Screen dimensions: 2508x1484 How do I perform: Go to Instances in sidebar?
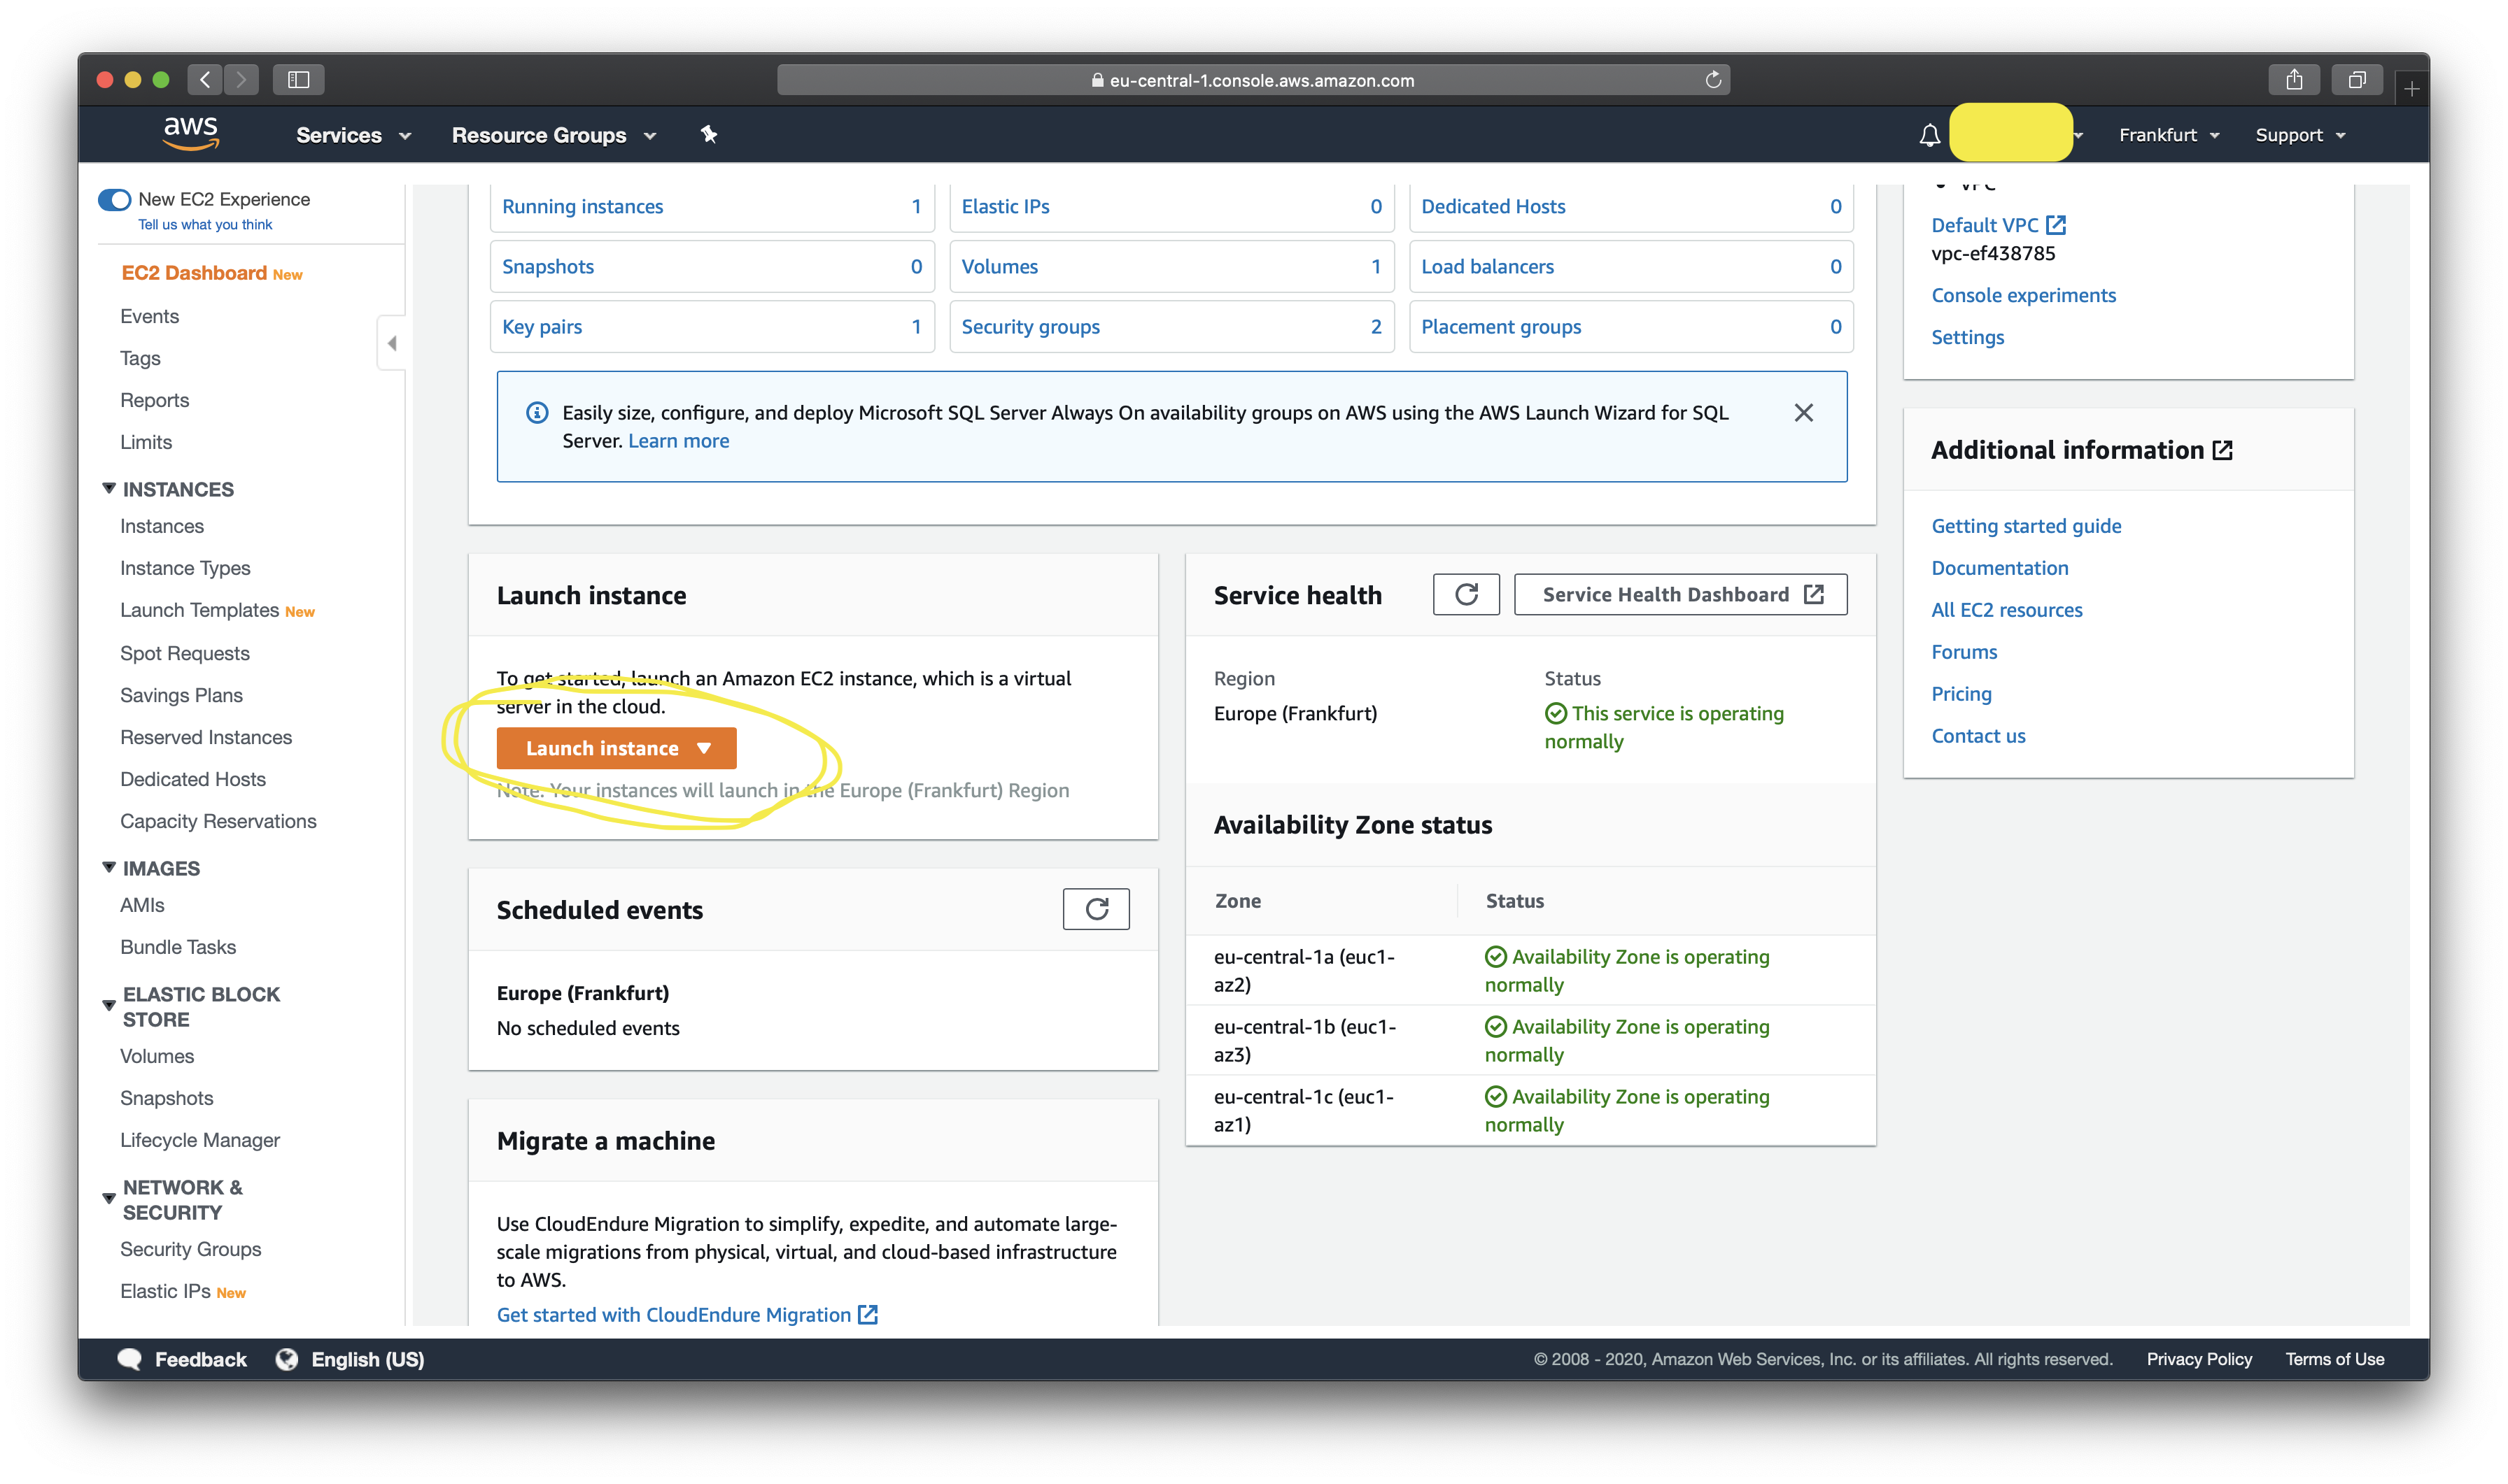tap(161, 526)
